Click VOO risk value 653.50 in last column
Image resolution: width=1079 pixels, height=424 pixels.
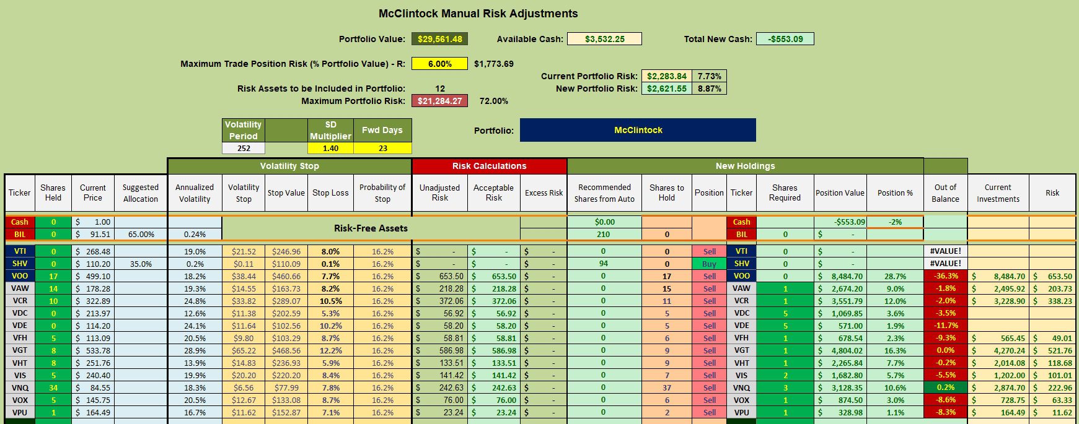(x=1052, y=277)
